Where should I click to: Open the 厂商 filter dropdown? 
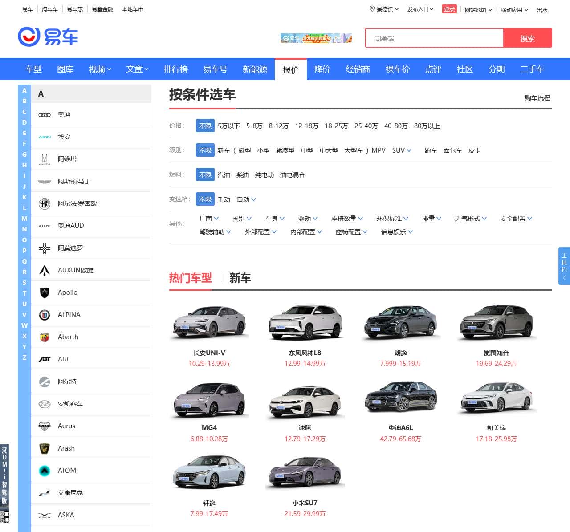[208, 219]
